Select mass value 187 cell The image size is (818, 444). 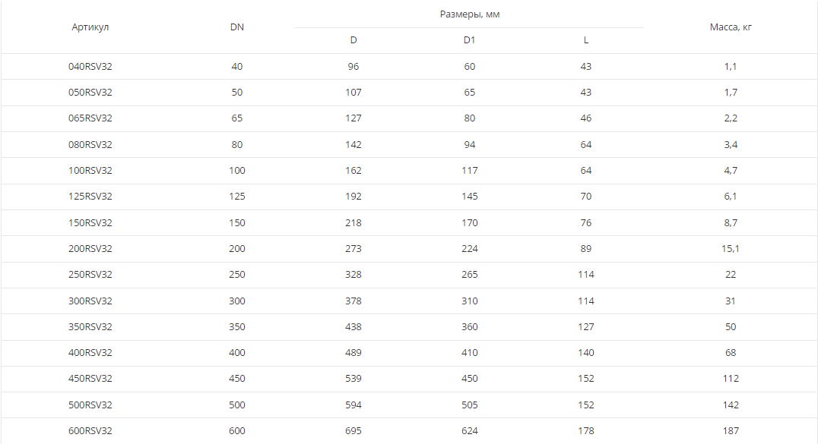731,431
